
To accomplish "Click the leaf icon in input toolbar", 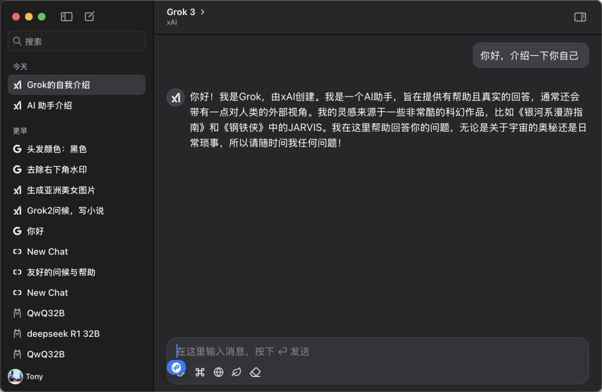I will pos(236,372).
